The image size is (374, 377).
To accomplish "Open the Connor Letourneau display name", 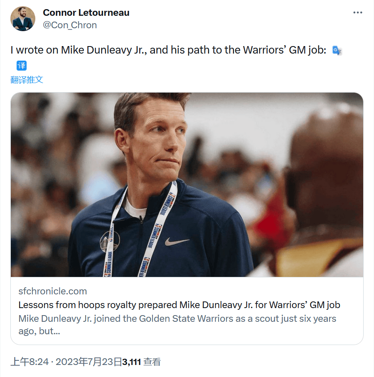I will (x=86, y=12).
